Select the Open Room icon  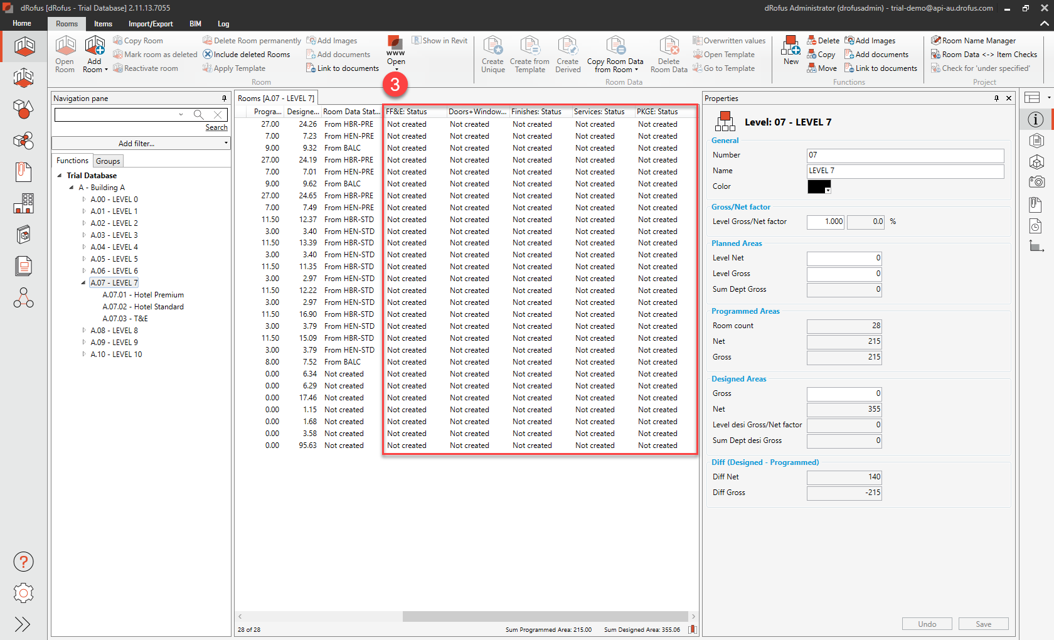click(x=65, y=54)
